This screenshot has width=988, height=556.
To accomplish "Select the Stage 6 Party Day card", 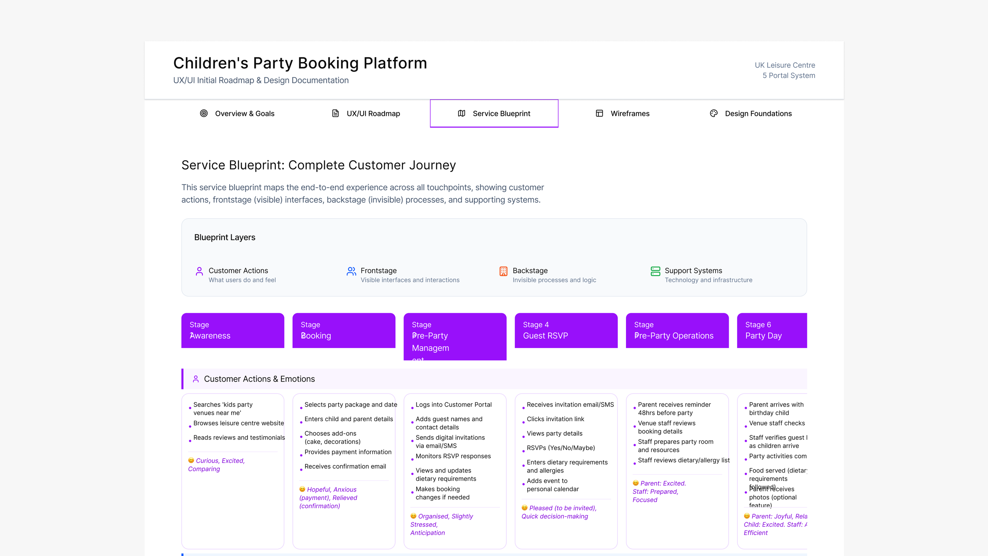I will point(772,331).
